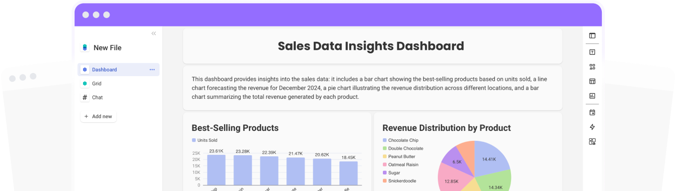Toggle Chocolate Chip legend entry
The width and height of the screenshot is (676, 191).
tap(400, 140)
